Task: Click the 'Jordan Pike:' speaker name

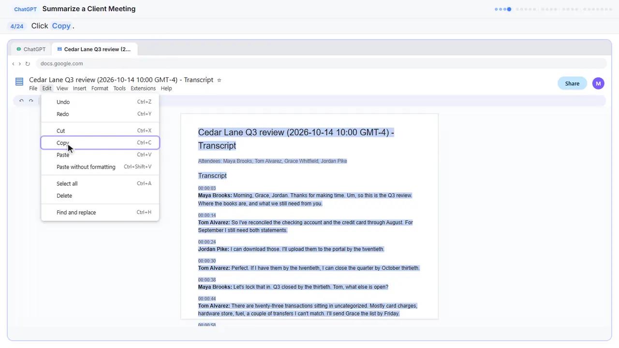Action: (x=214, y=249)
